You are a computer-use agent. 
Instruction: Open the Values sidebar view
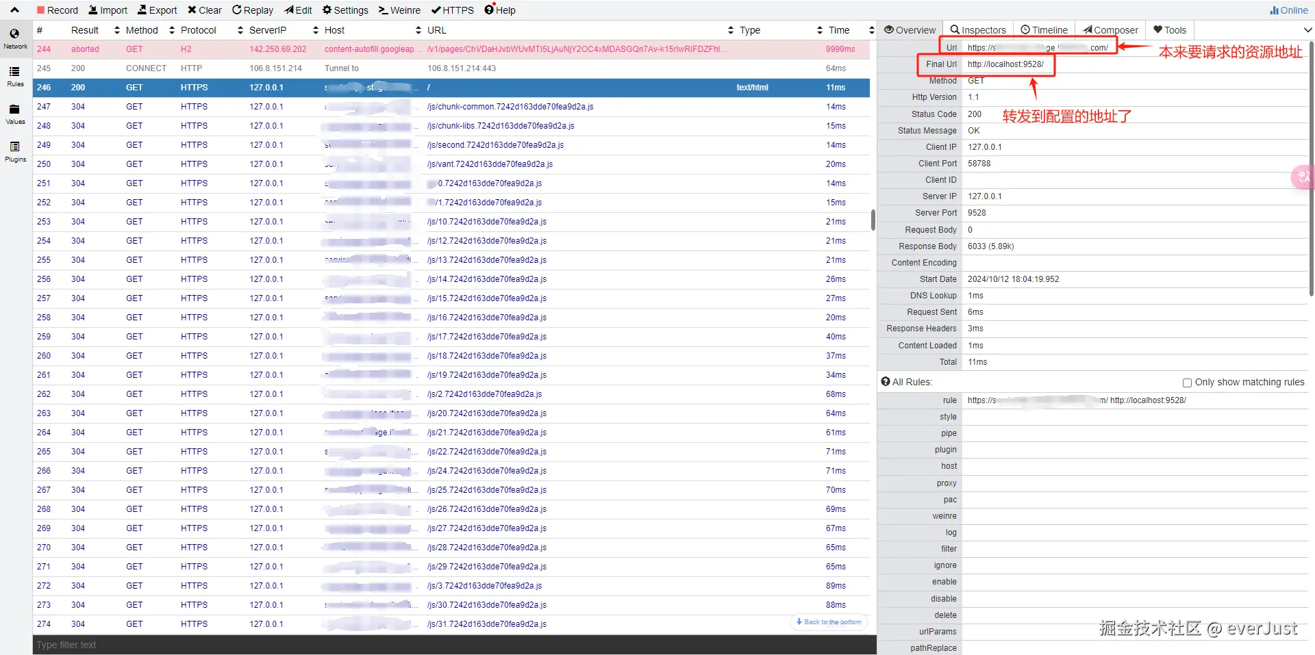15,114
